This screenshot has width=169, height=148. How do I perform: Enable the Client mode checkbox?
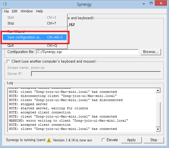8,62
